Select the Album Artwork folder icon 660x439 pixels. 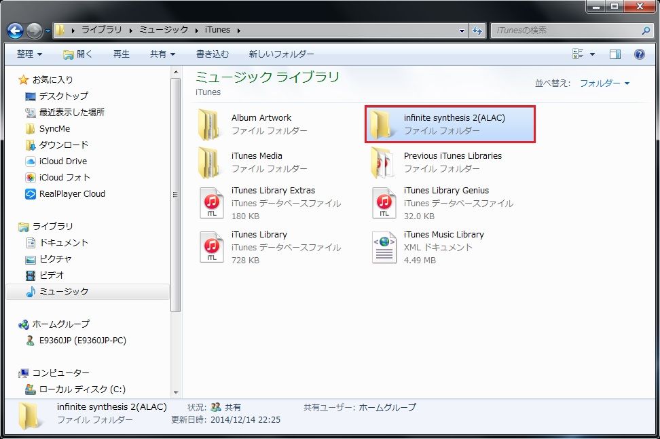208,124
